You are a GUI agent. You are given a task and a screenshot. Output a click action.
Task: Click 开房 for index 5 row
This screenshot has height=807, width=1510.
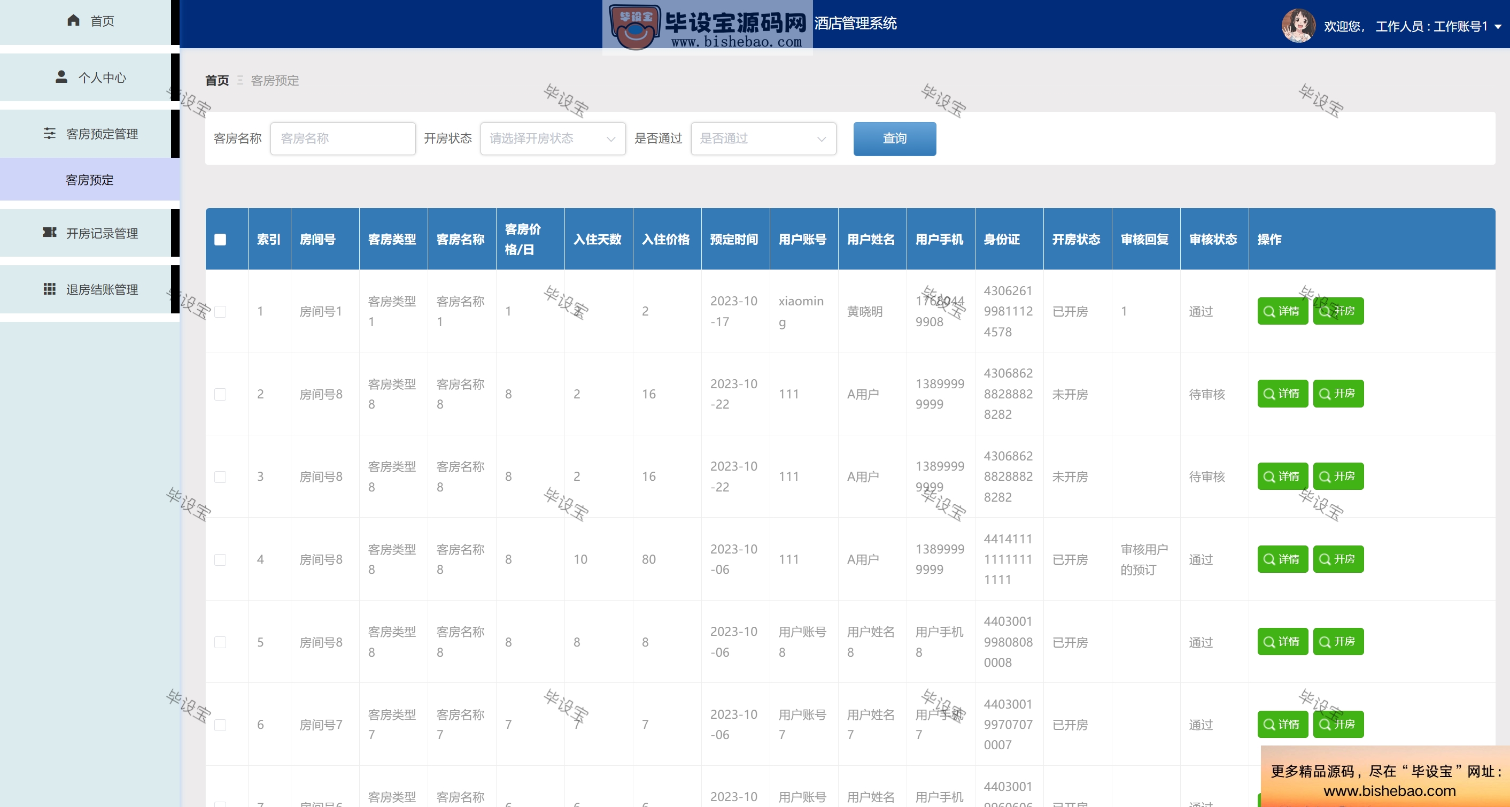1338,642
